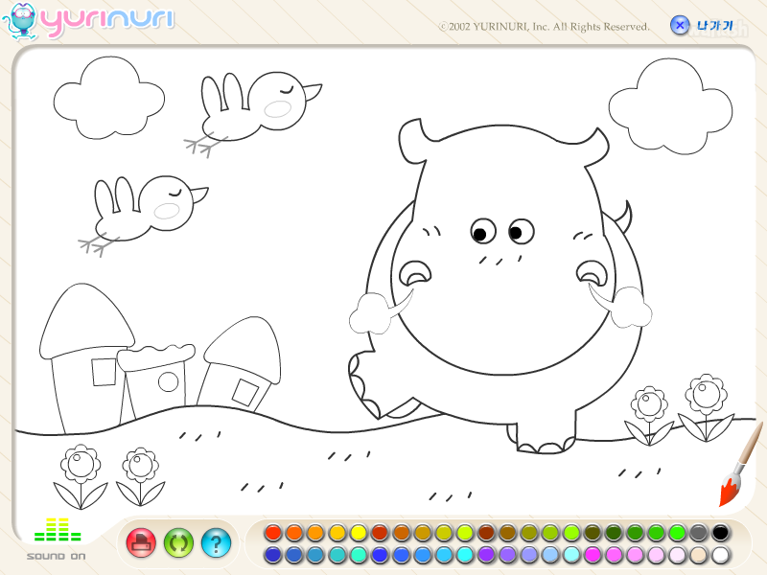This screenshot has height=575, width=767.
Task: Fill the round window of the middle house
Action: [x=169, y=381]
